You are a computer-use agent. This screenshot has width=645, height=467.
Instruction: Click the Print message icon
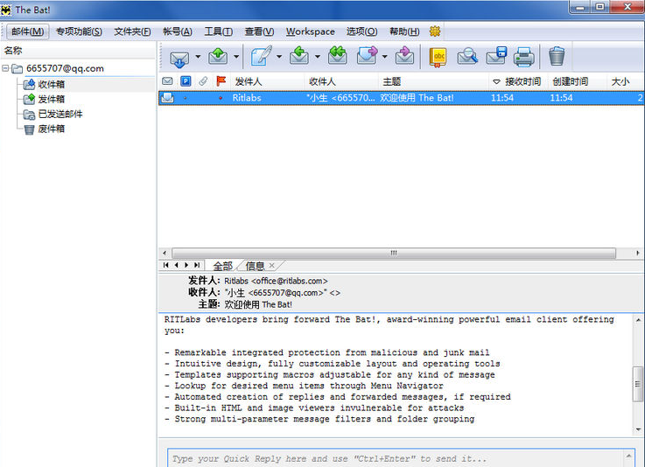pyautogui.click(x=523, y=57)
